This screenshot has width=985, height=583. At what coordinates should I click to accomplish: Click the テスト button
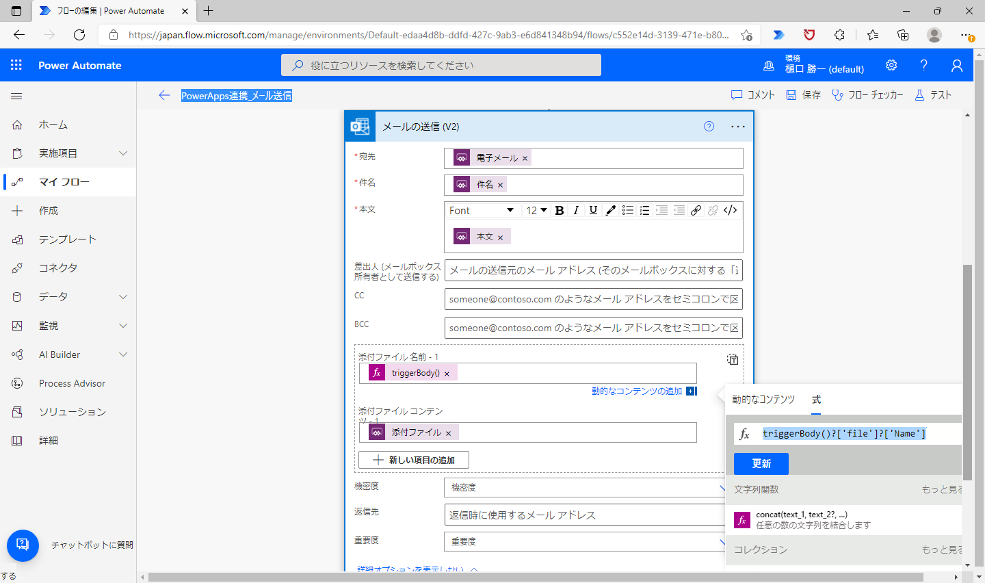(x=933, y=95)
